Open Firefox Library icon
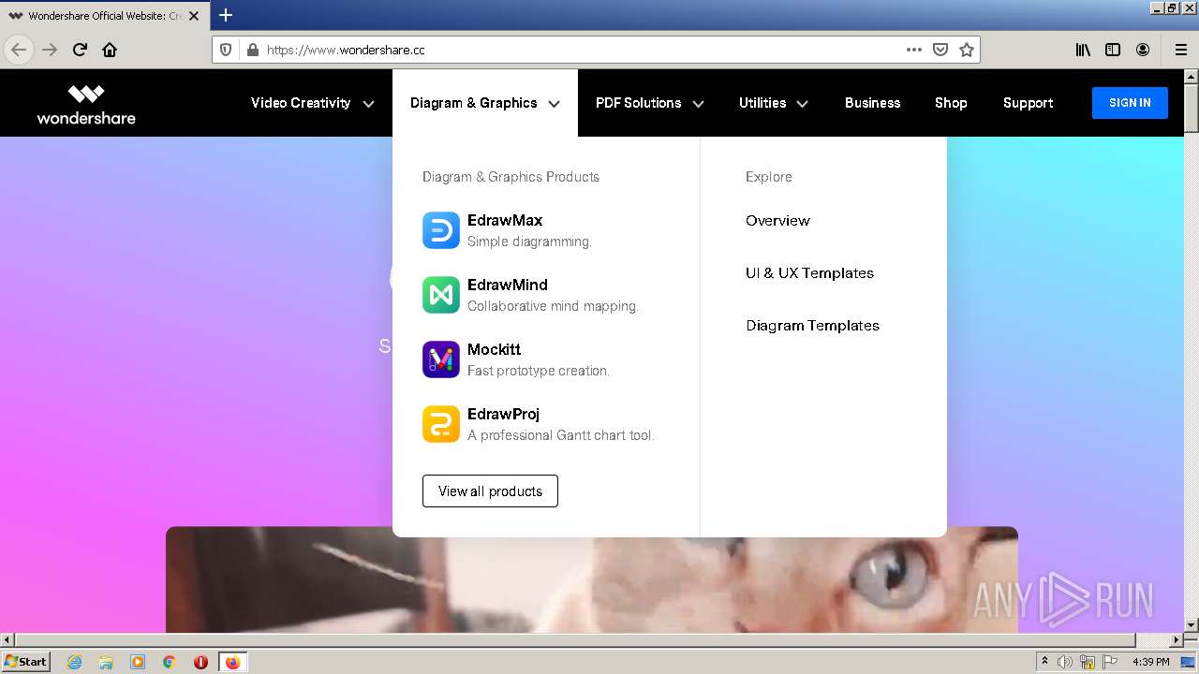 (x=1083, y=50)
